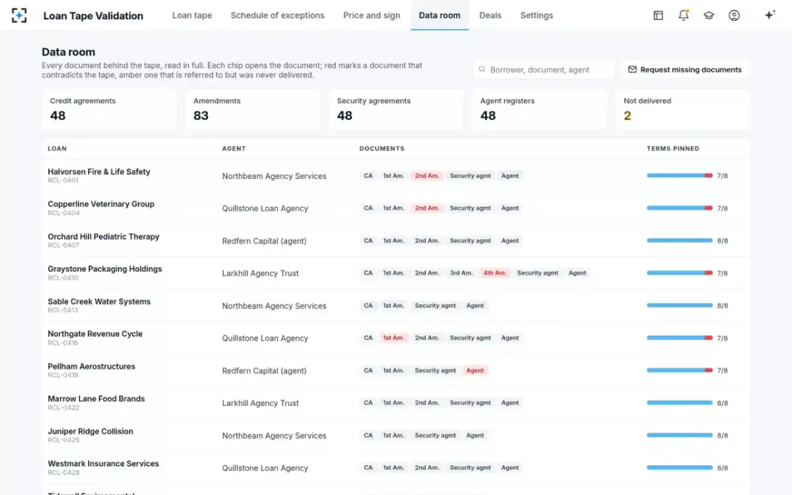
Task: Open Northgate's red 1st Am. chip
Action: pos(393,338)
